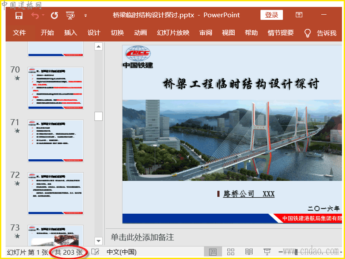The image size is (345, 259).
Task: Open the 视图 ribbon tab
Action: (x=229, y=33)
